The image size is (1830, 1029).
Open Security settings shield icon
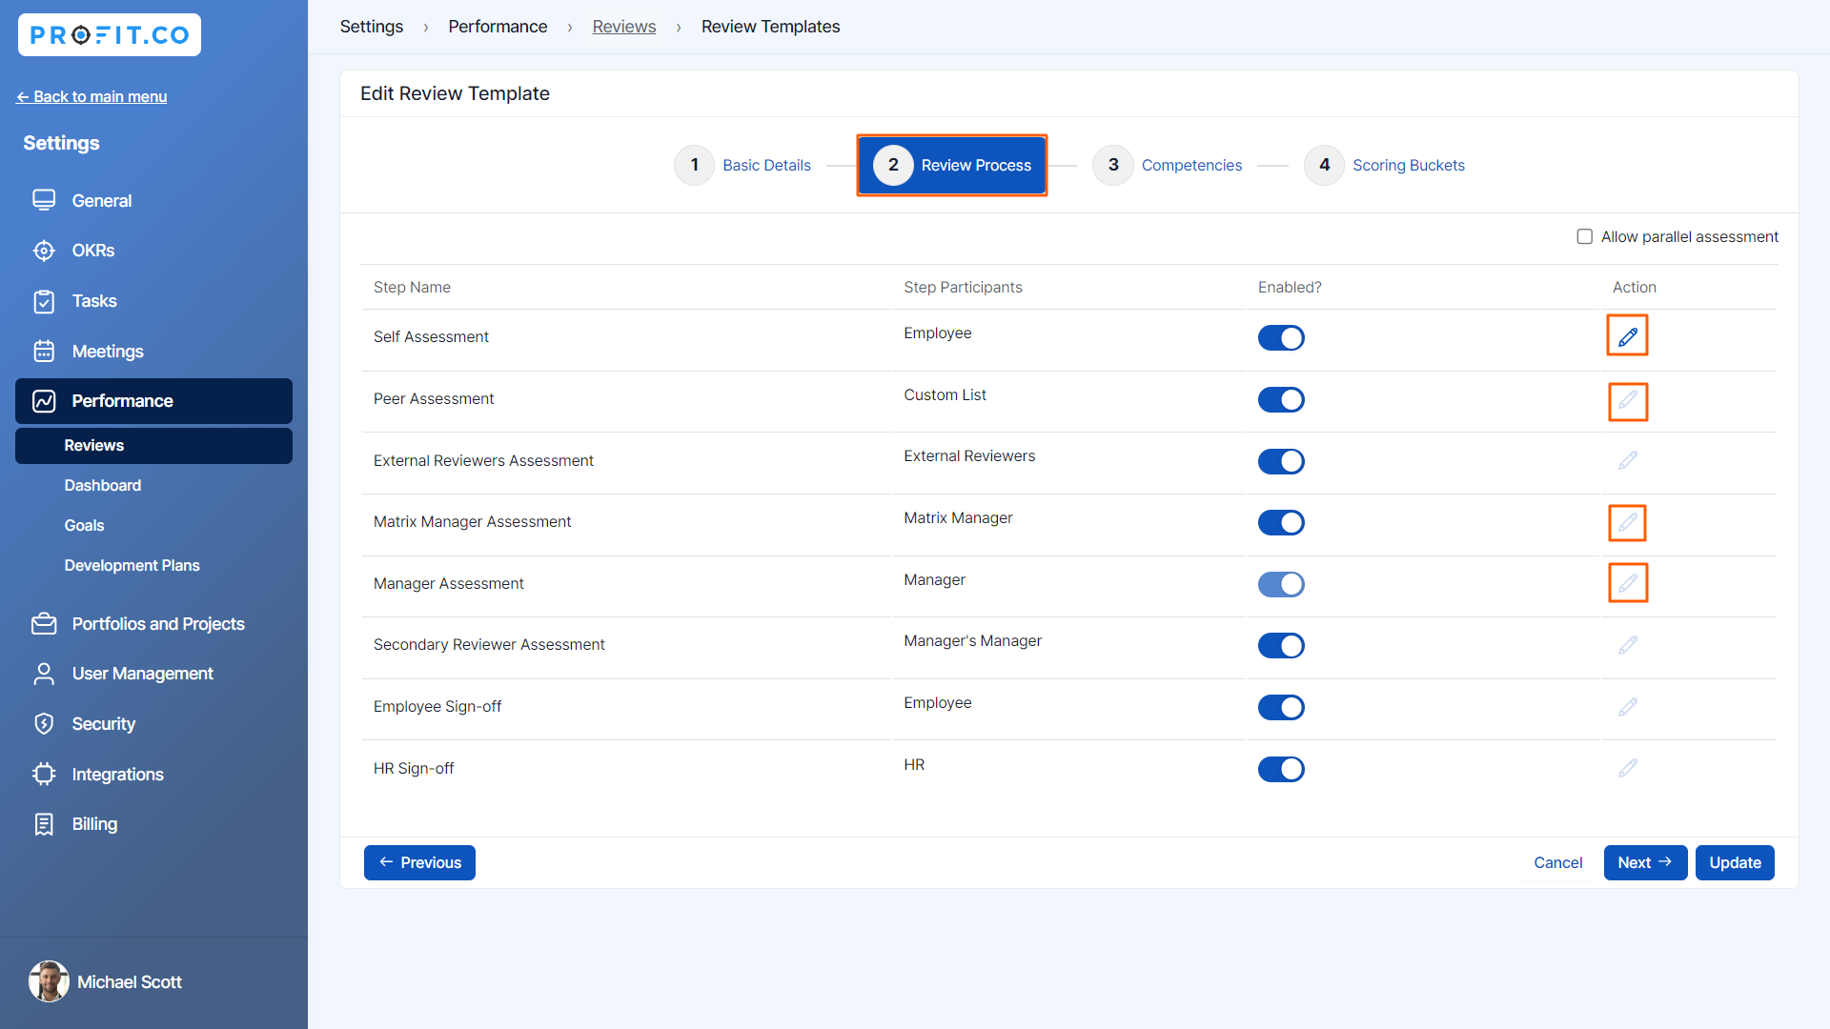(x=44, y=724)
